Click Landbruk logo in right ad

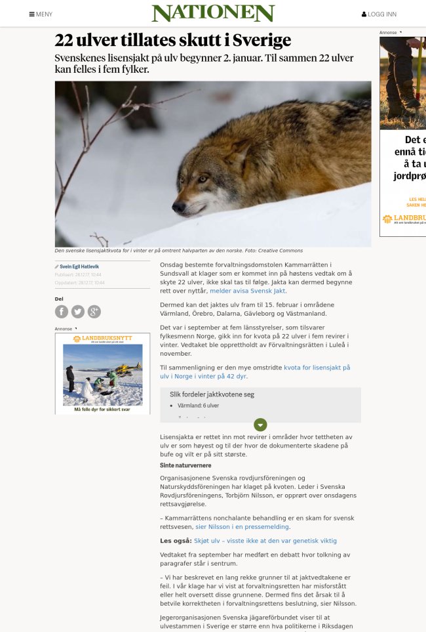click(404, 219)
